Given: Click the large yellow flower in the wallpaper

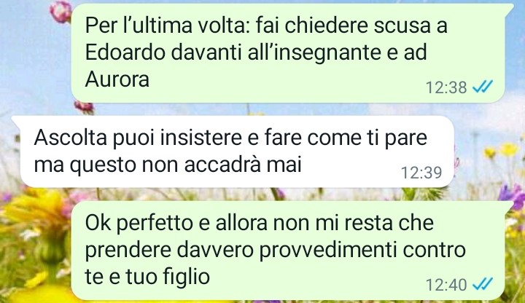Looking at the screenshot, I should coord(35,214).
